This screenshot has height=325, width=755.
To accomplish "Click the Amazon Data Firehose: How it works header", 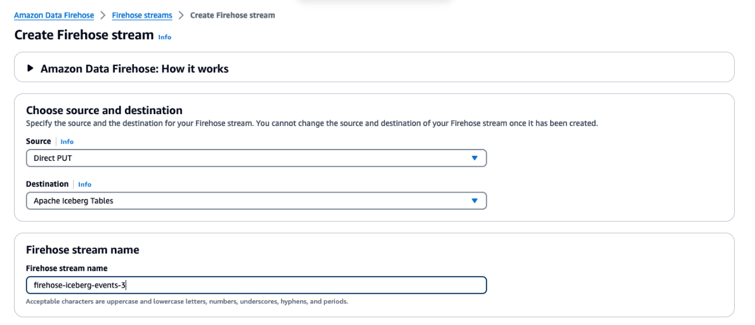I will point(135,68).
